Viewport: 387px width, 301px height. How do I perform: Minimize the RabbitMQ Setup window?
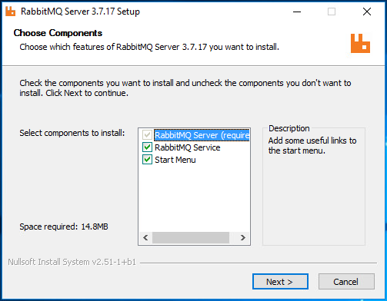click(x=297, y=12)
